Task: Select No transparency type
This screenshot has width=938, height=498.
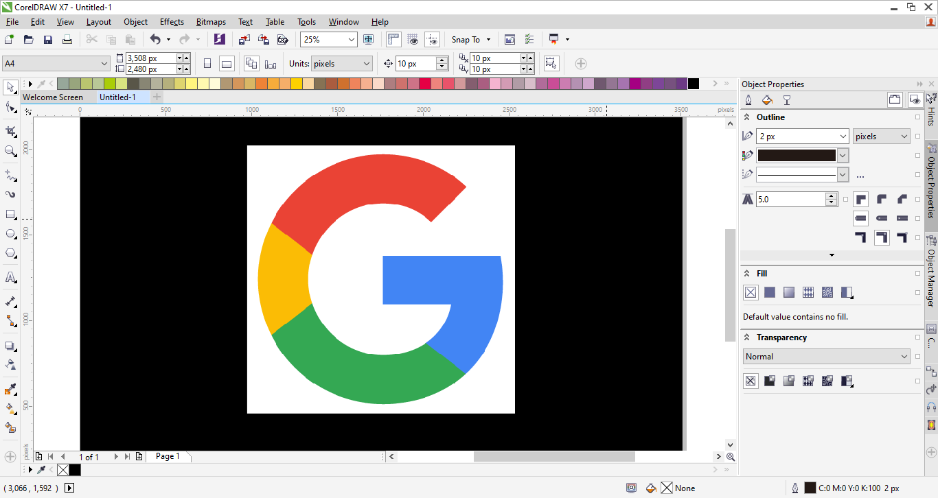Action: [x=751, y=381]
